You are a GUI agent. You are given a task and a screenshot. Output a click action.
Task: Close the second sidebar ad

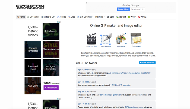pyautogui.click(x=60, y=99)
